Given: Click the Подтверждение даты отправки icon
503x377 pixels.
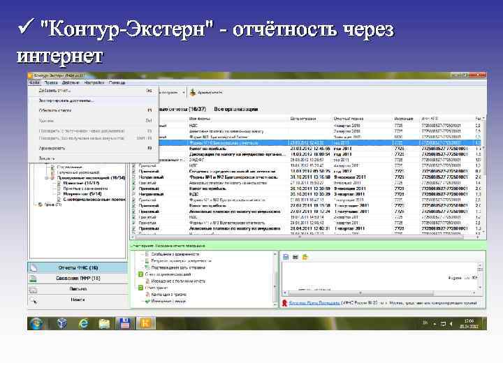Looking at the screenshot, I should click(147, 267).
